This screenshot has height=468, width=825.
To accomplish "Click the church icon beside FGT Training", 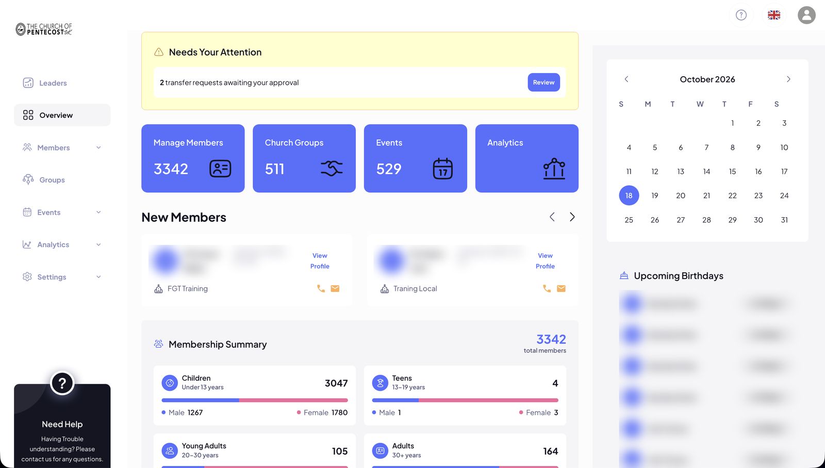I will pyautogui.click(x=158, y=289).
